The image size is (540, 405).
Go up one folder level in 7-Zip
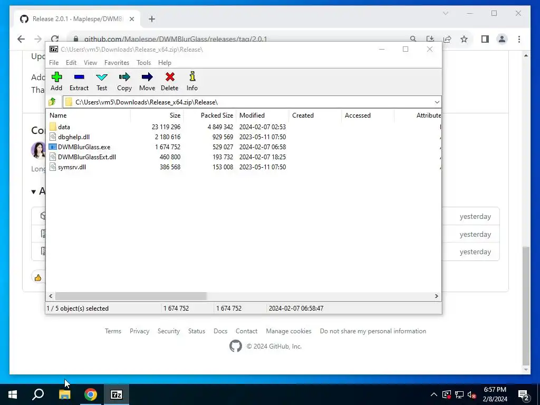52,102
